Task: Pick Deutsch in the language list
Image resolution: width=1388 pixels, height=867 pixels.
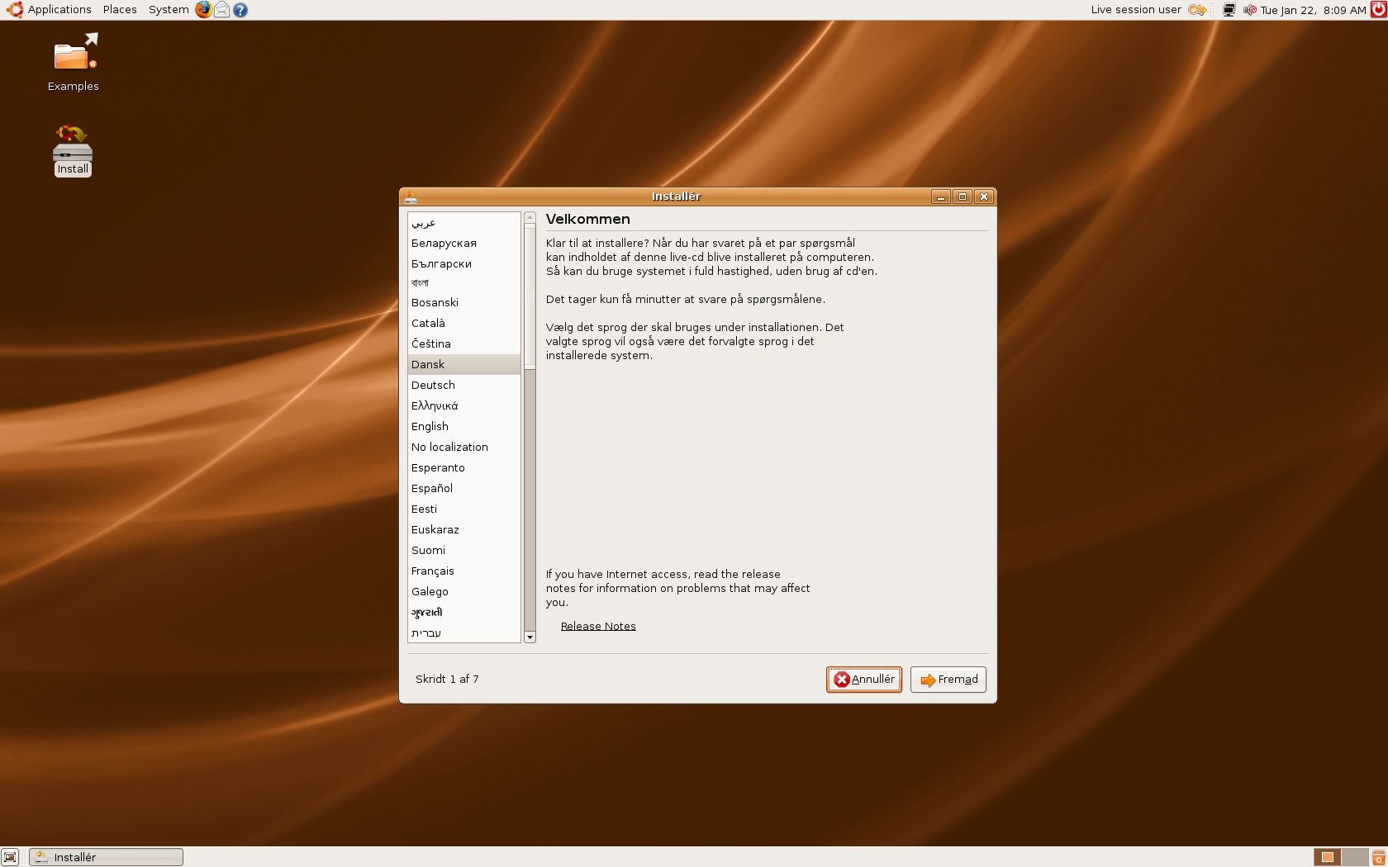Action: (464, 386)
